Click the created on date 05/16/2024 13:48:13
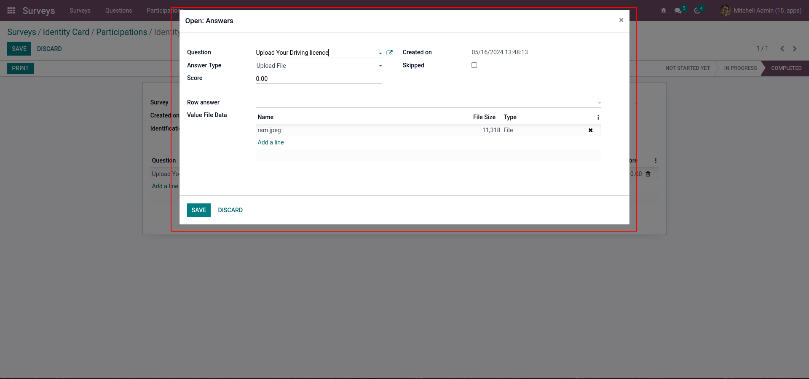 pyautogui.click(x=499, y=52)
